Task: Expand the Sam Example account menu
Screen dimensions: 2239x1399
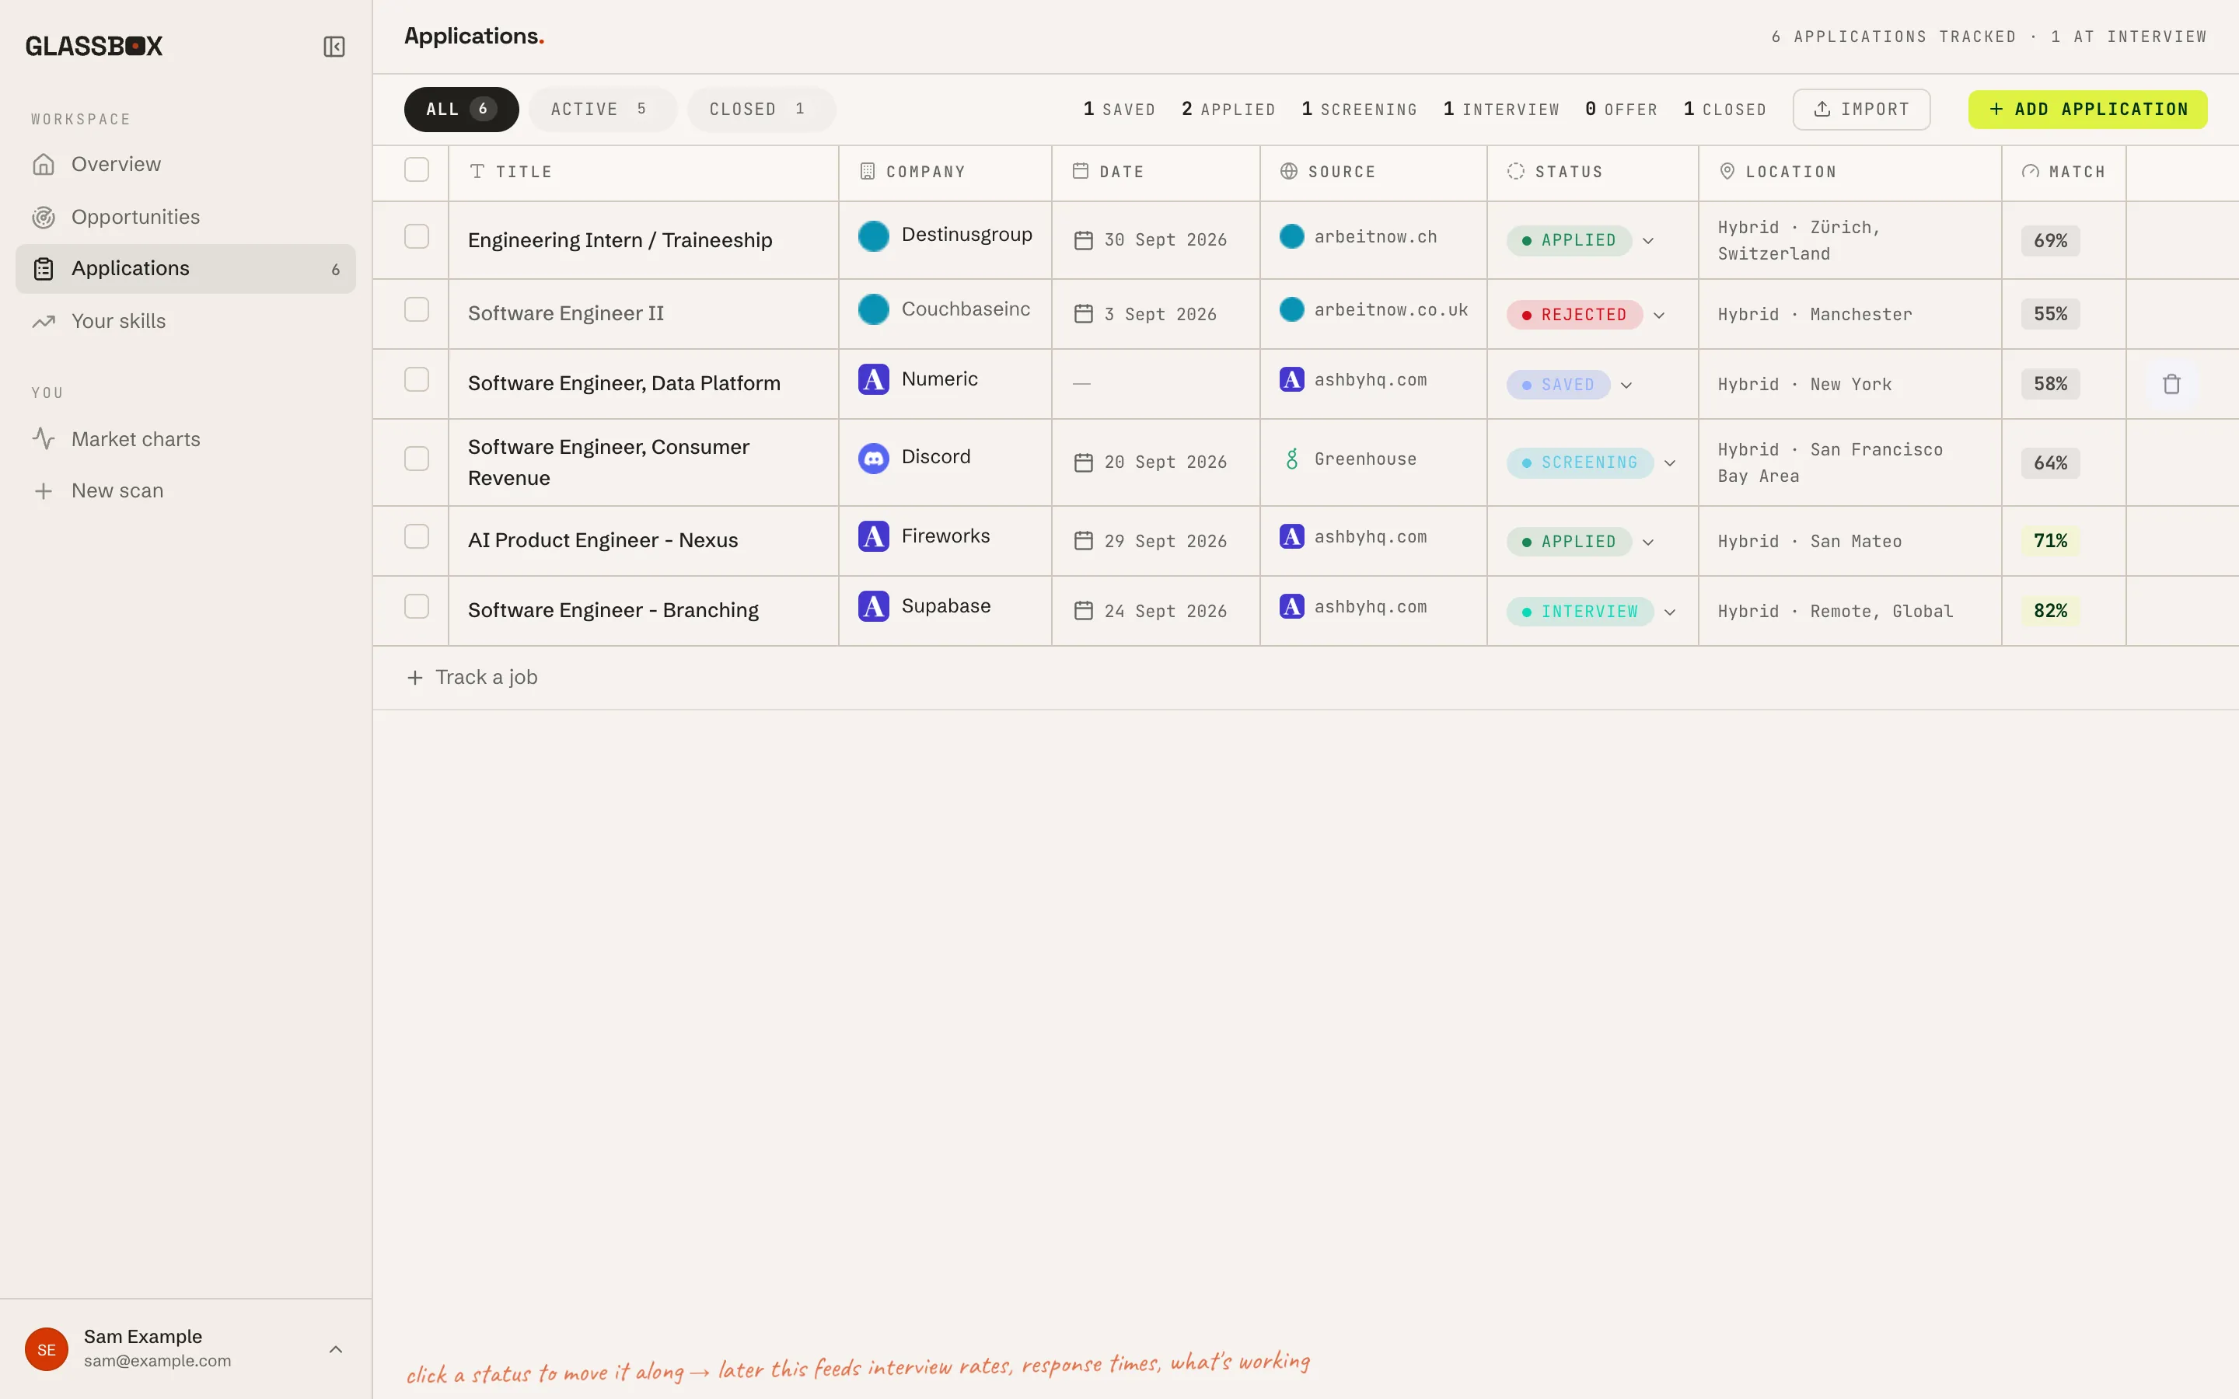Action: coord(336,1349)
